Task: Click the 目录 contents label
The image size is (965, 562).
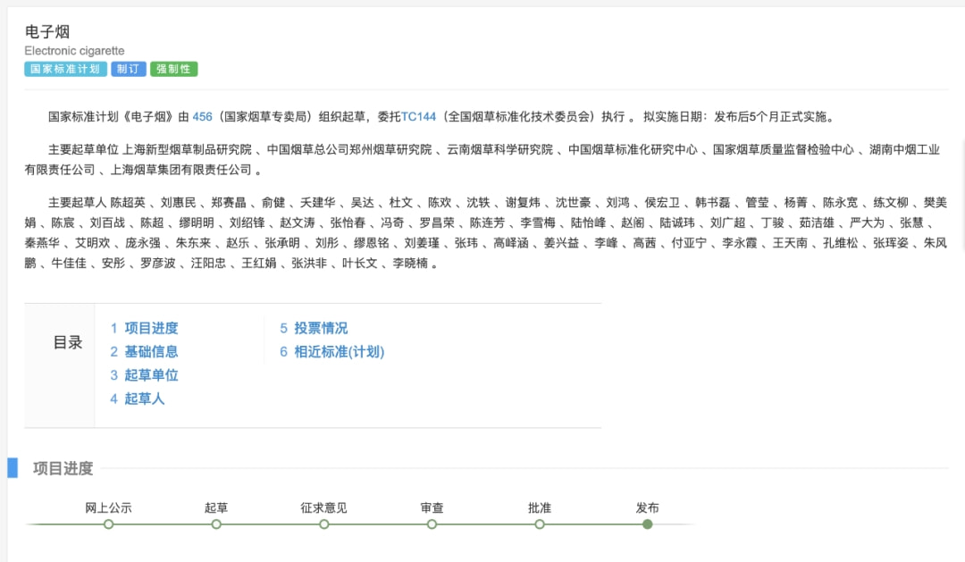Action: coord(68,342)
